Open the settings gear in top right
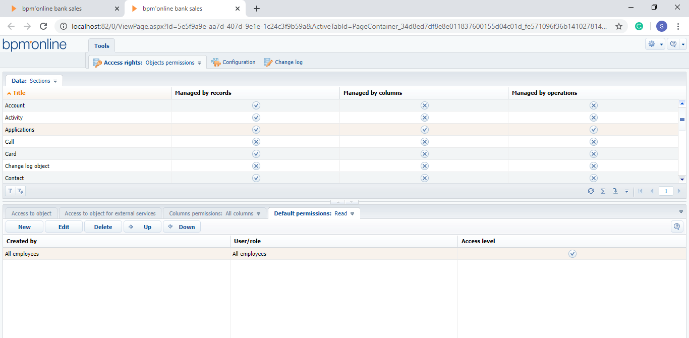689x338 pixels. tap(652, 44)
